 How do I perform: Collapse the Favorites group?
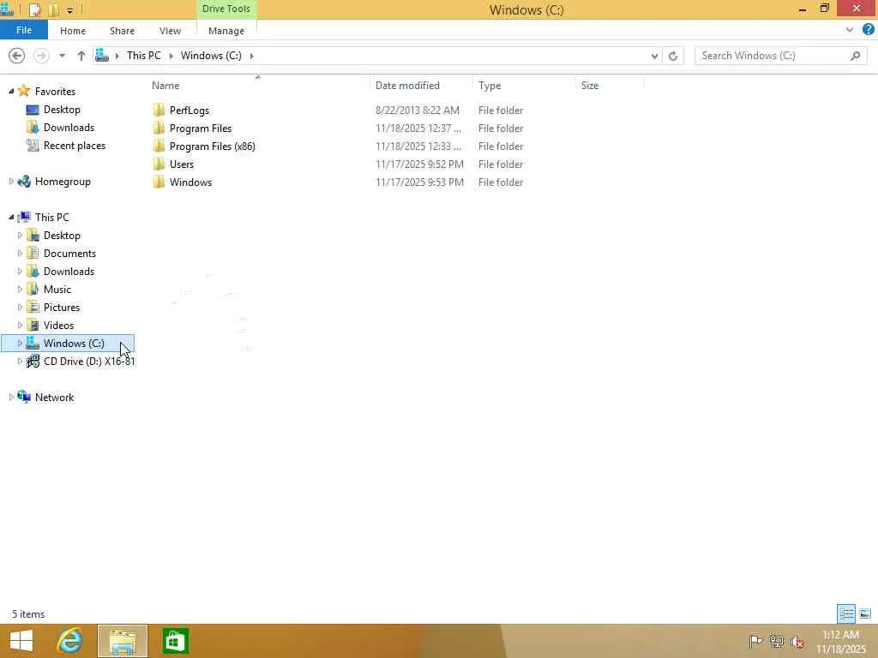[11, 91]
